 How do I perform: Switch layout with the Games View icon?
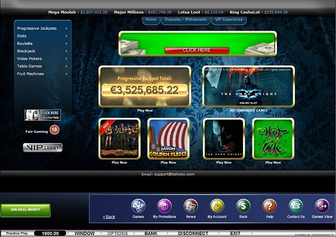click(322, 206)
